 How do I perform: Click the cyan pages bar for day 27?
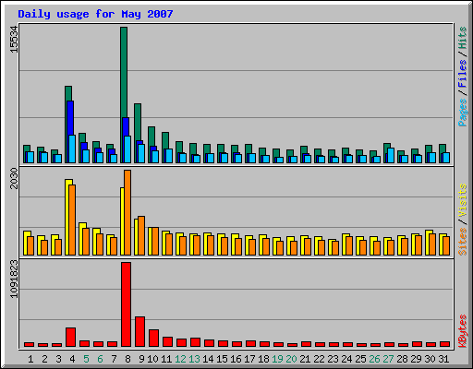(391, 155)
